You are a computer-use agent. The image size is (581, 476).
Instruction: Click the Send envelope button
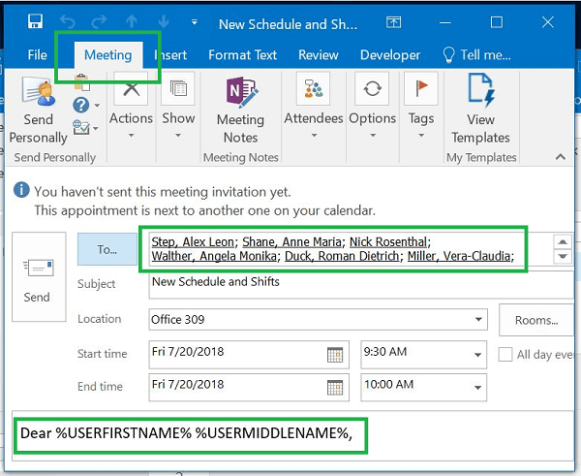(x=39, y=276)
